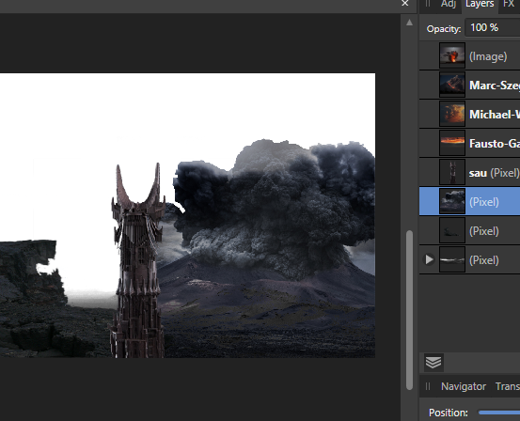
Task: Select the bottom (Pixel) layer thumbnail
Action: (452, 259)
